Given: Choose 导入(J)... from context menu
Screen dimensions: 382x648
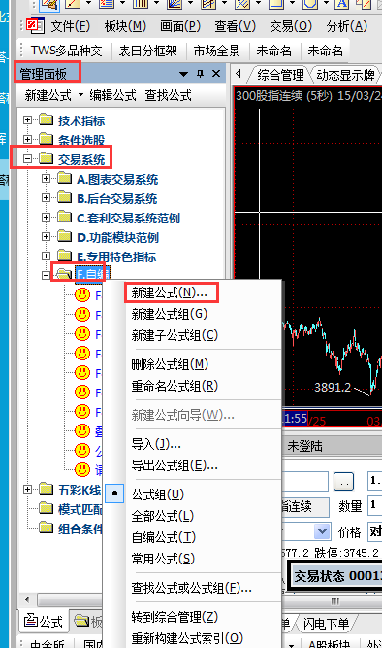Looking at the screenshot, I should (x=156, y=444).
